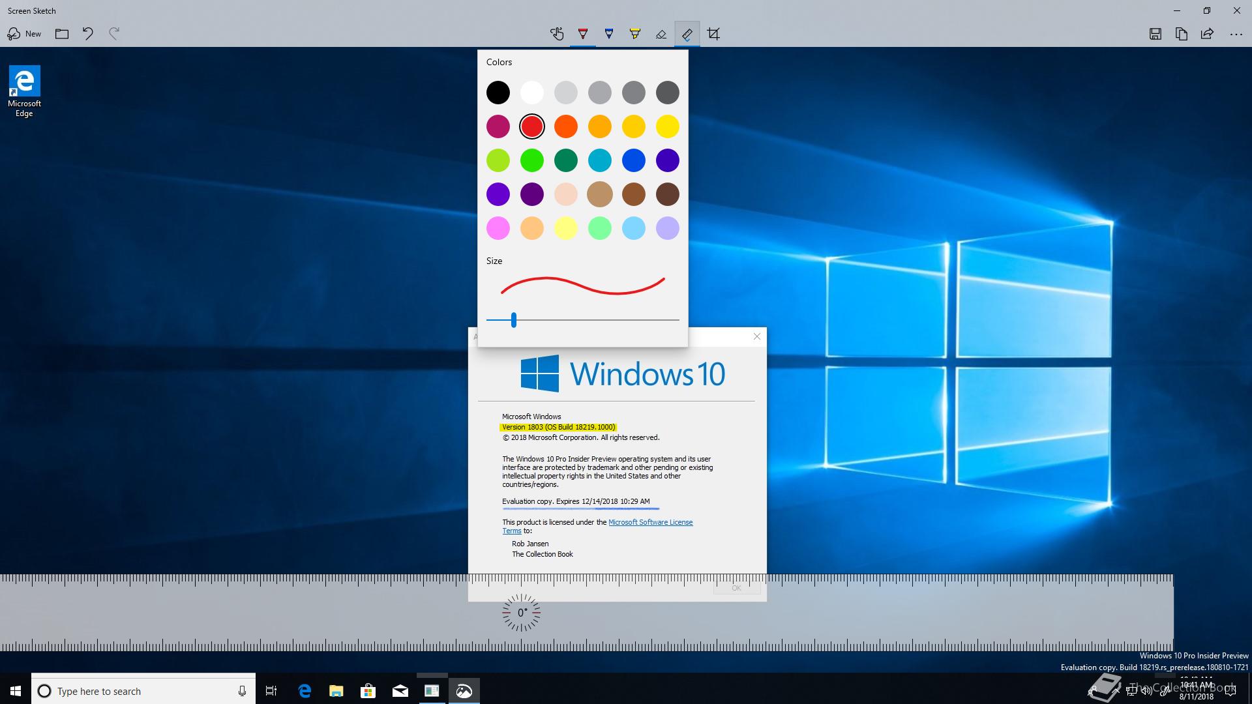Open file with the folder icon
The width and height of the screenshot is (1252, 704).
pos(62,34)
